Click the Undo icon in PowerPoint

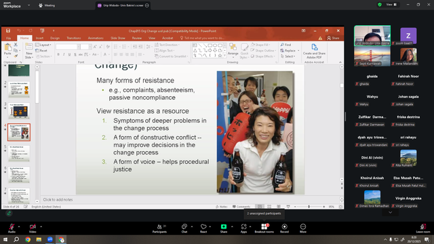[19, 30]
